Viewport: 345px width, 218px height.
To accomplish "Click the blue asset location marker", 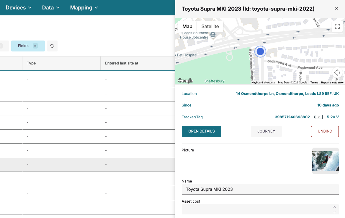I will tap(260, 51).
